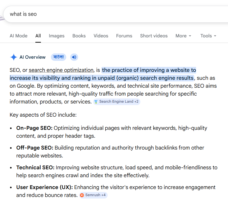Open the Search Engine Land source chip

coord(117,102)
